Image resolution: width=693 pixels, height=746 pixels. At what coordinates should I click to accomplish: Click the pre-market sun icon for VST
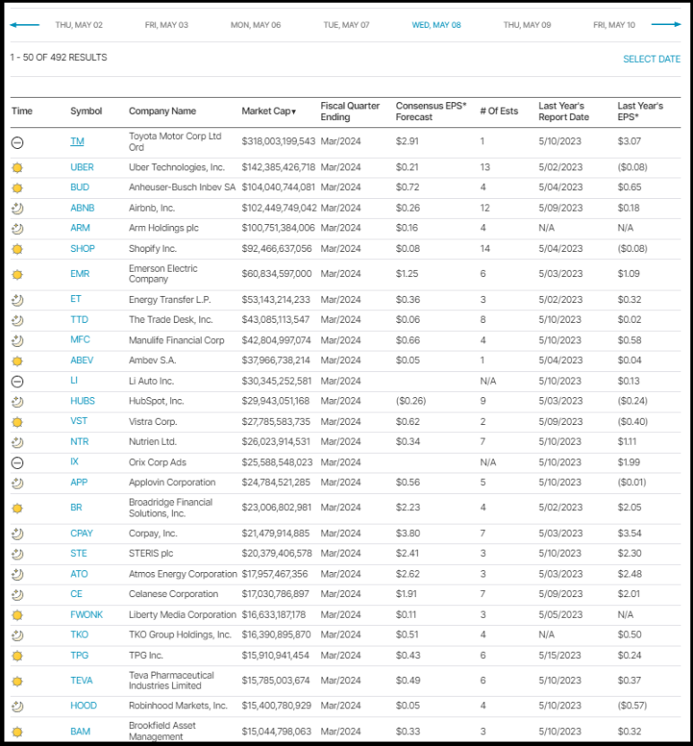[x=18, y=422]
